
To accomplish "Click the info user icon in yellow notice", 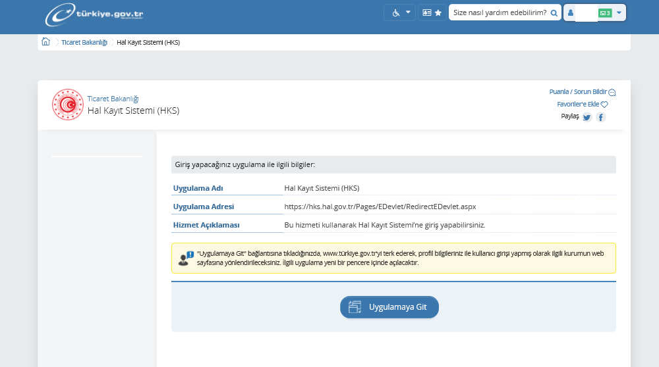I will click(185, 258).
